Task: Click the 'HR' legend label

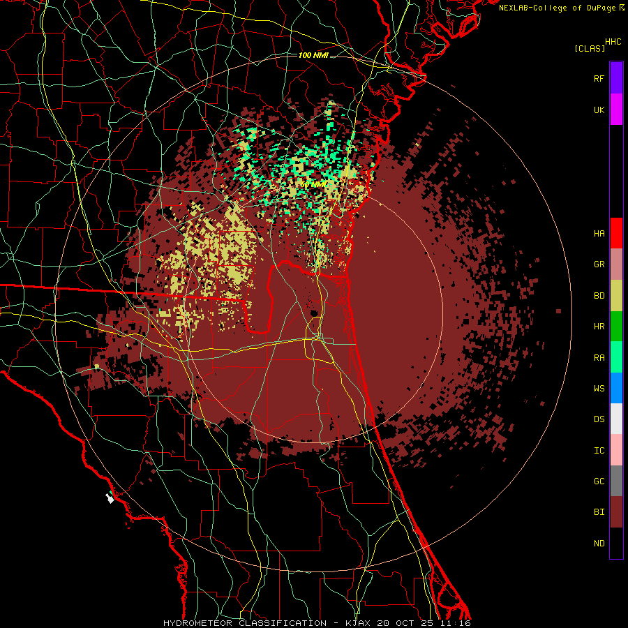Action: 599,327
